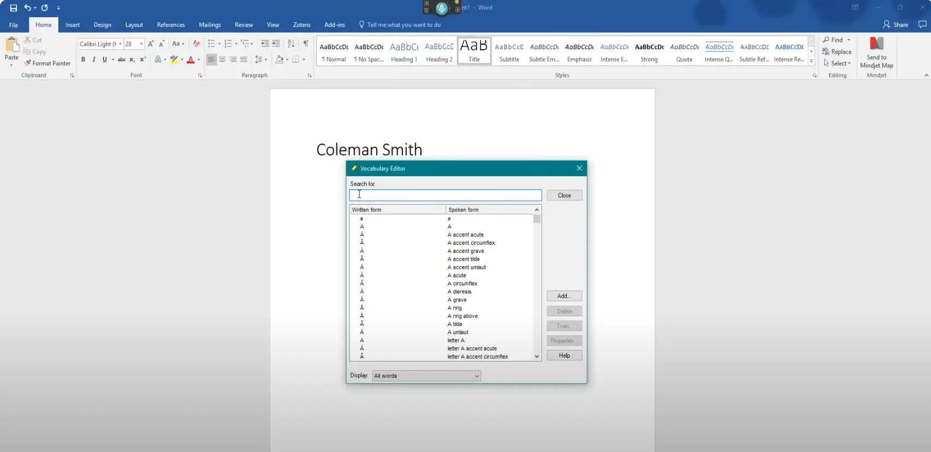The height and width of the screenshot is (452, 931).
Task: Switch to the Mailings tab
Action: (209, 25)
